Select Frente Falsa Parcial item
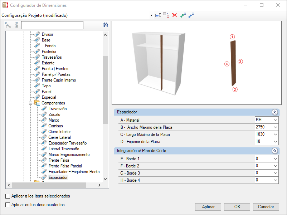The height and width of the screenshot is (215, 287). pos(65,166)
